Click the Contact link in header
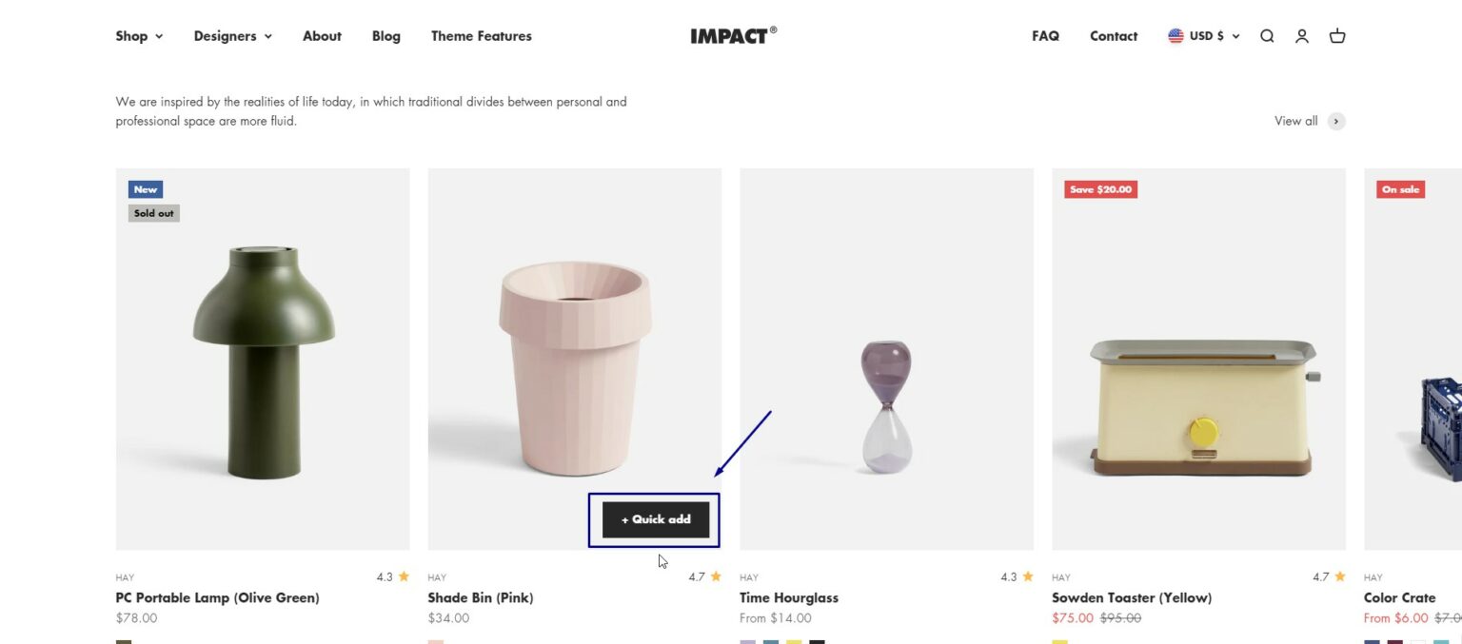This screenshot has width=1462, height=644. 1113,36
